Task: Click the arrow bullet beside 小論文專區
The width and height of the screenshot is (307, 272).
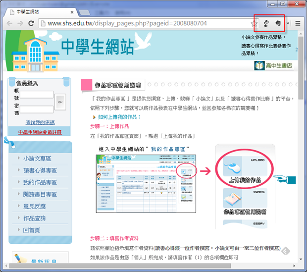Action: click(19, 158)
